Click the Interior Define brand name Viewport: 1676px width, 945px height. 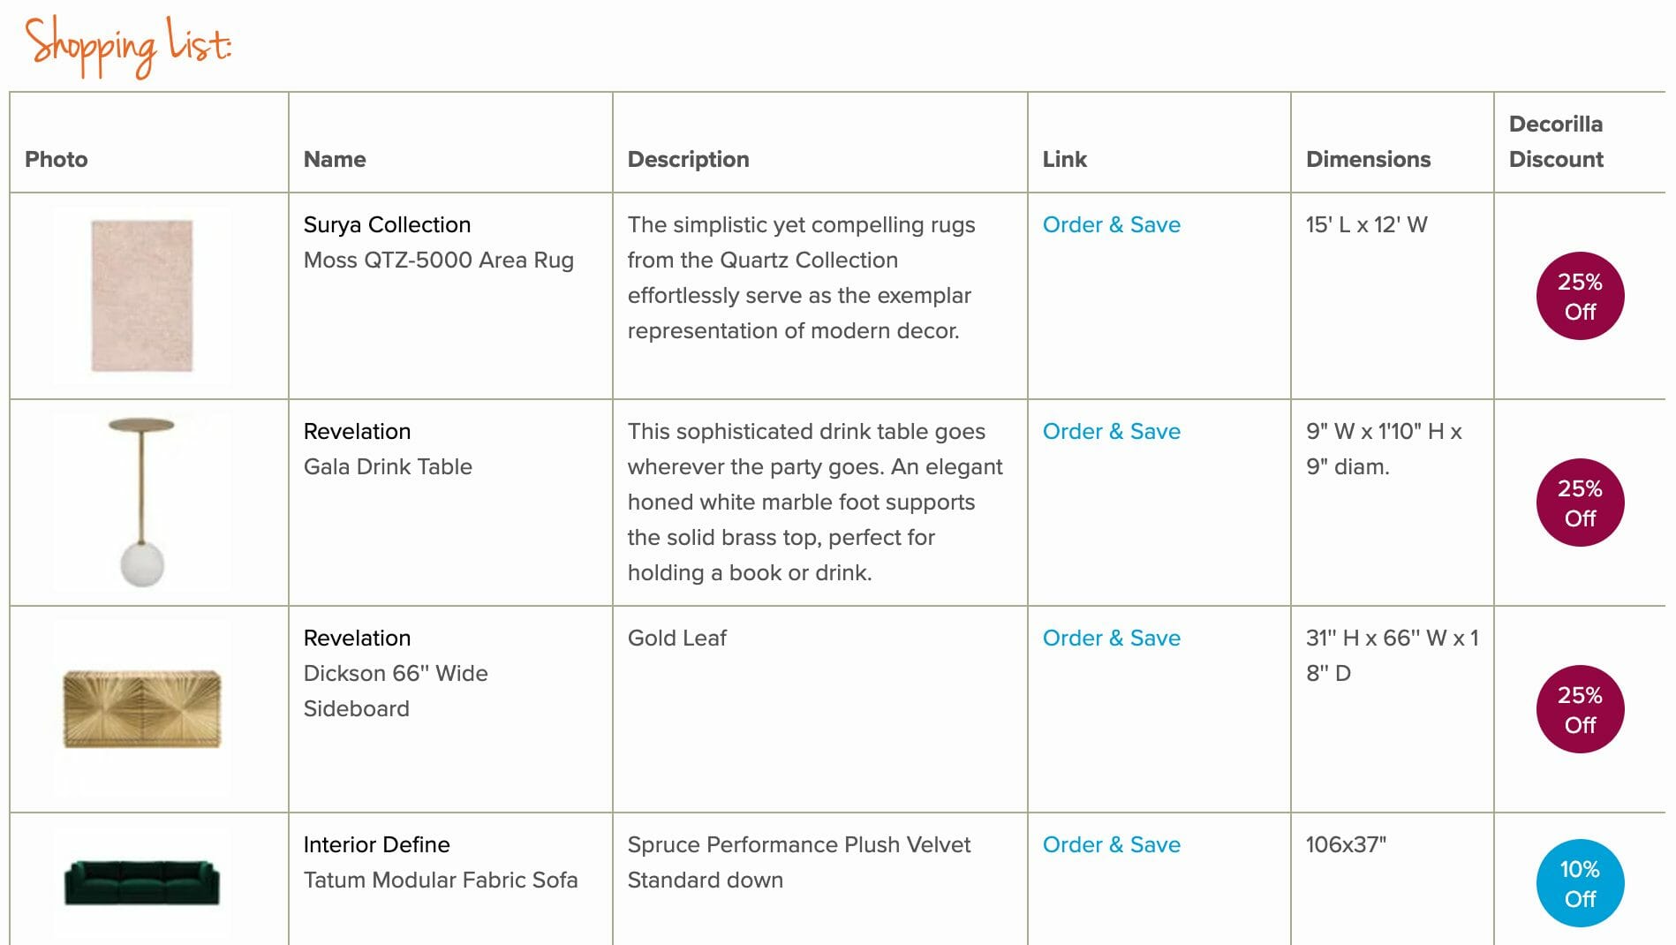tap(376, 845)
